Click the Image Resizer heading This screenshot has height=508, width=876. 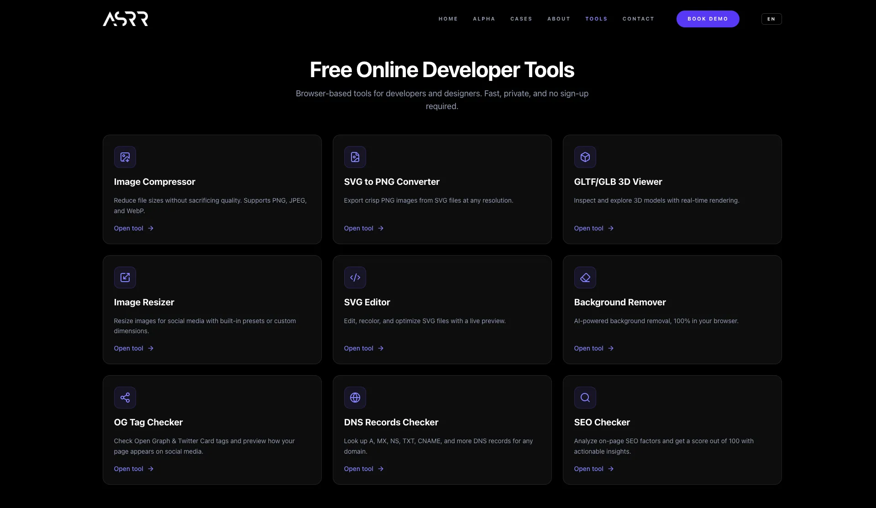(x=144, y=302)
